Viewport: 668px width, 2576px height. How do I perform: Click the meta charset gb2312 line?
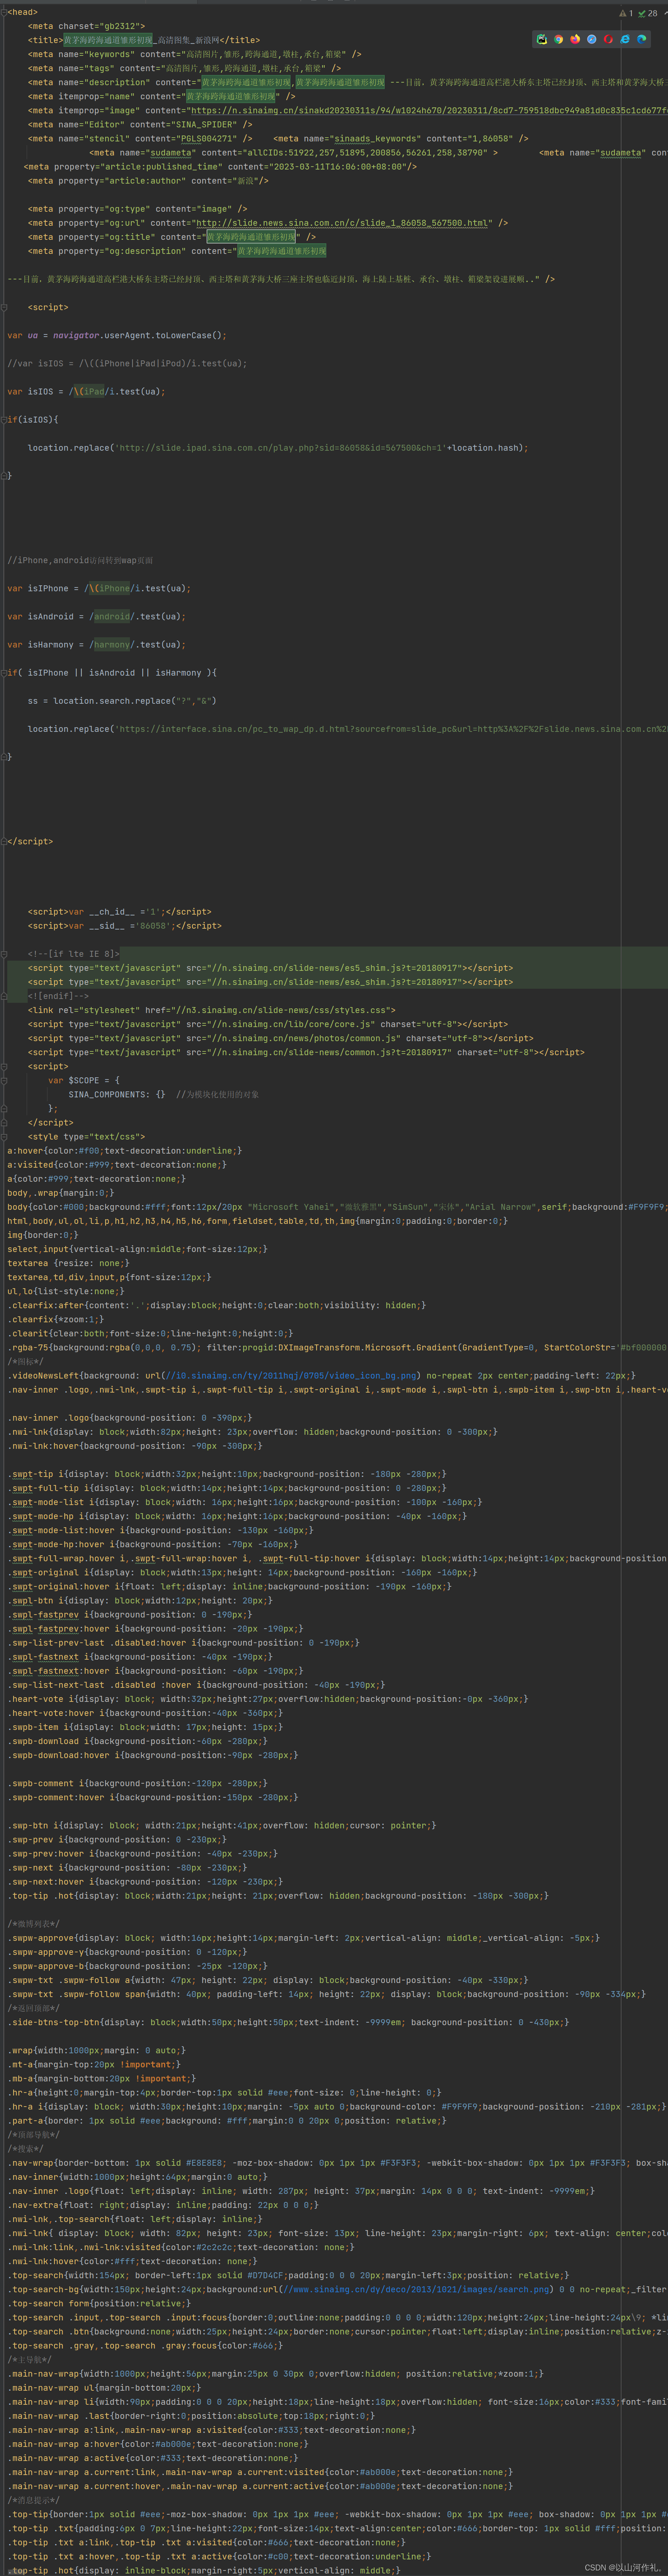pyautogui.click(x=86, y=26)
